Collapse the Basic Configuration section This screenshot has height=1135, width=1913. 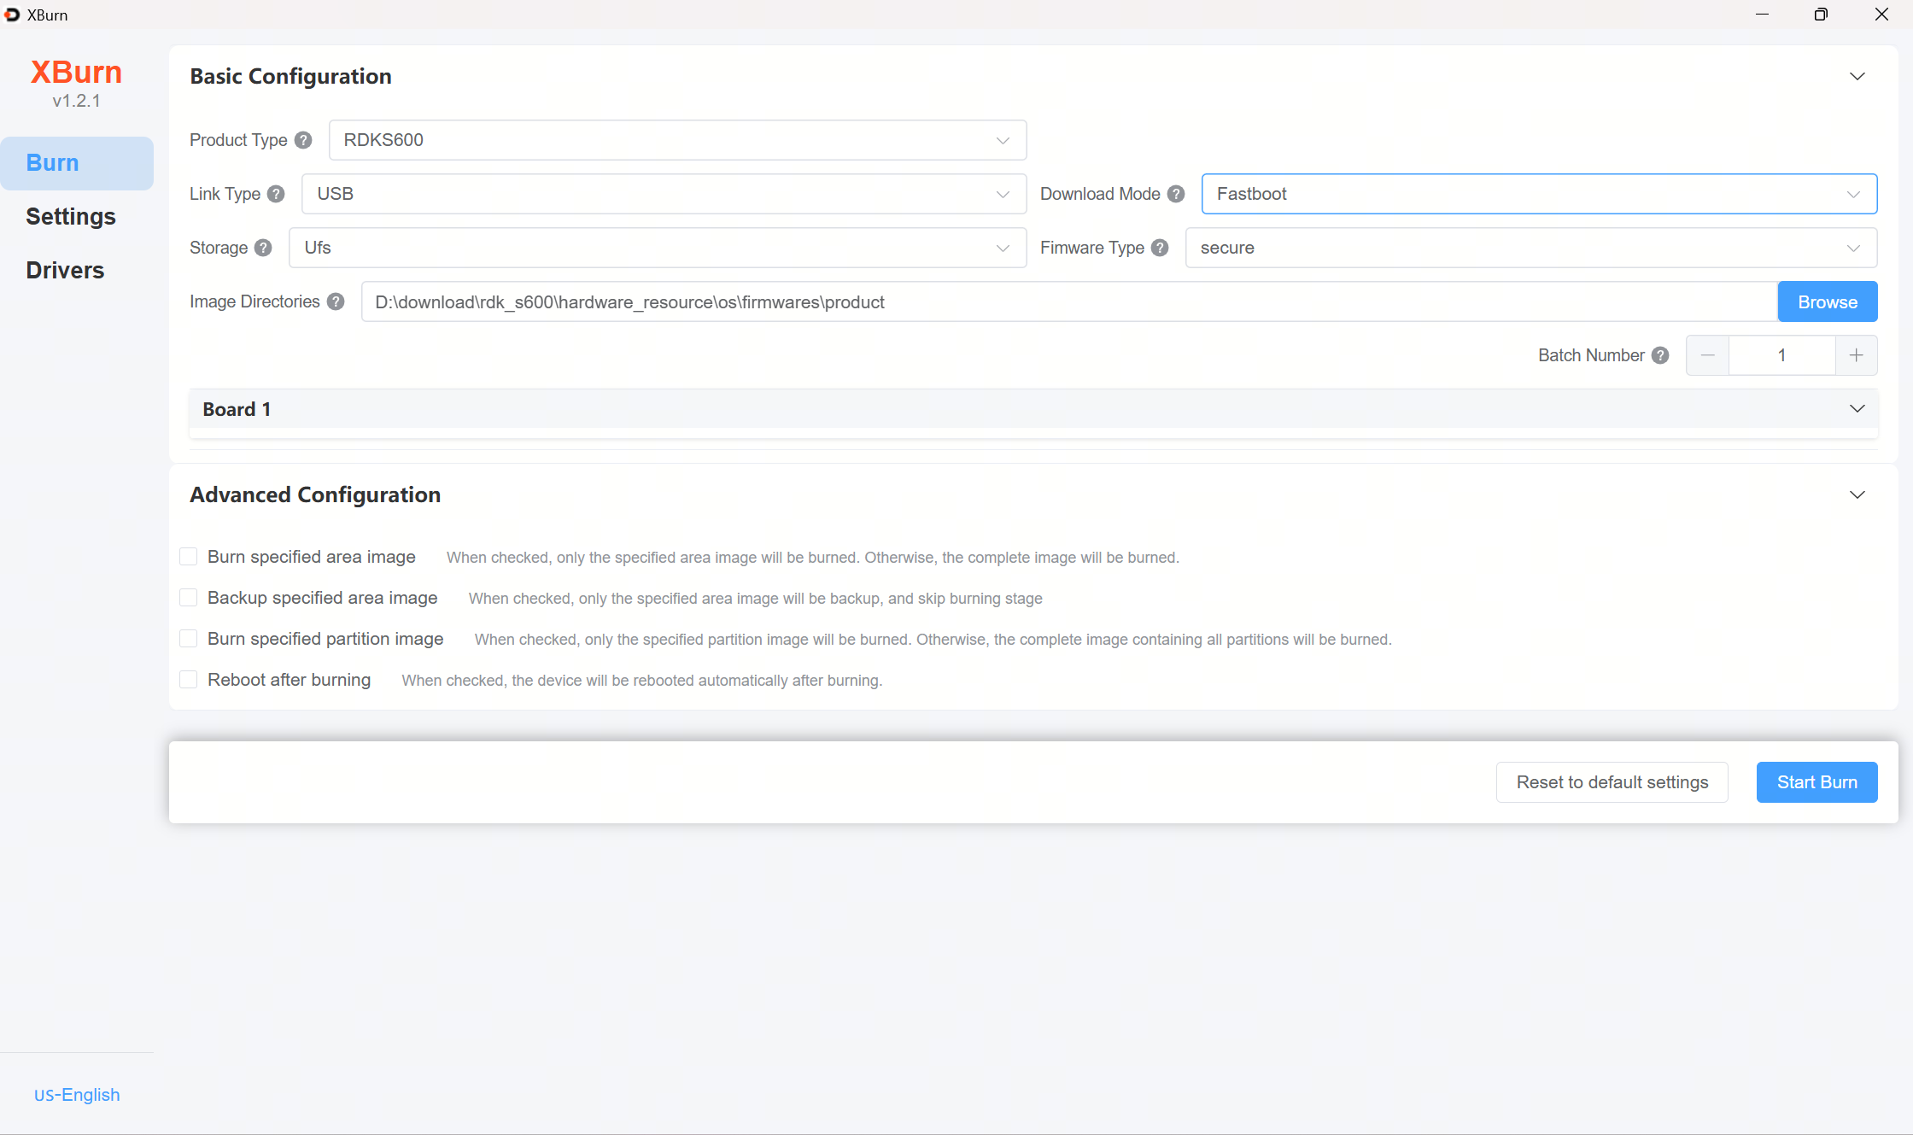(1857, 77)
